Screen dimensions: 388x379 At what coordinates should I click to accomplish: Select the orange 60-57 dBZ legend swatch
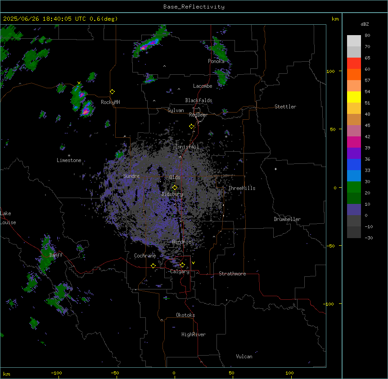354,75
